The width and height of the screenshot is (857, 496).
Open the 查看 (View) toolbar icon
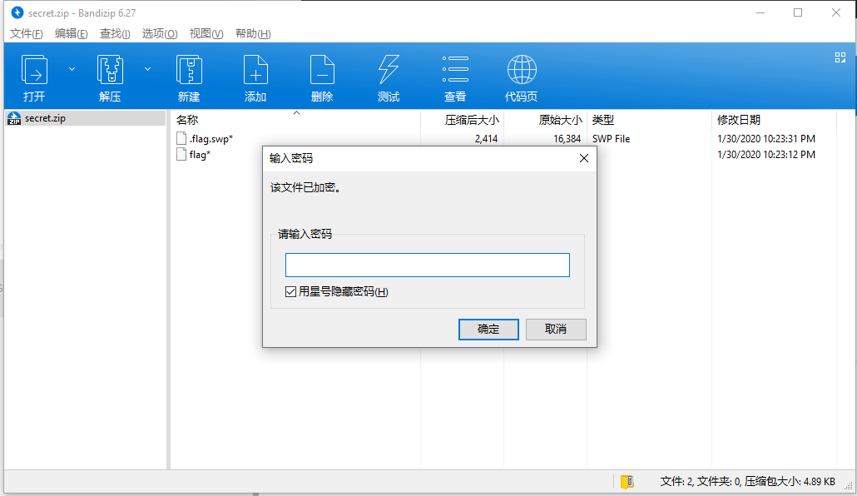(x=454, y=71)
